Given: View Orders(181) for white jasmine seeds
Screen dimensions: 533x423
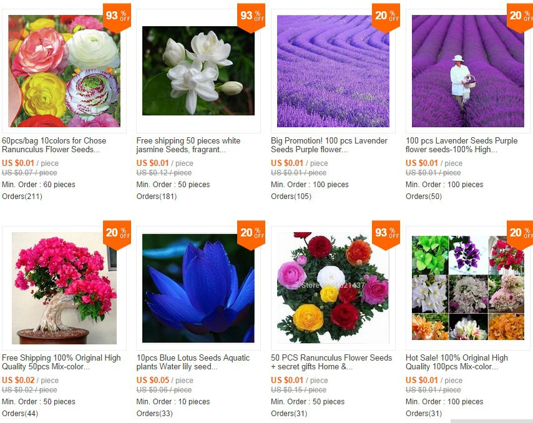Looking at the screenshot, I should pyautogui.click(x=157, y=197).
